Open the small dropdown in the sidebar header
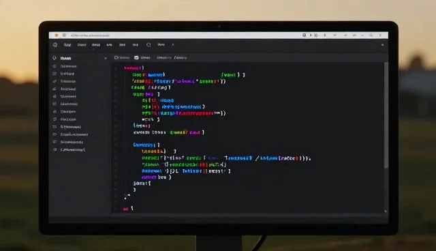This screenshot has height=251, width=436. [x=106, y=58]
